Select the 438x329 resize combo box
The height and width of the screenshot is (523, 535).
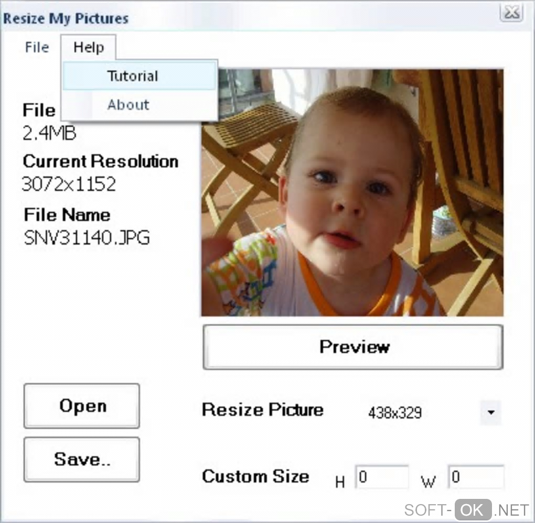click(x=433, y=412)
